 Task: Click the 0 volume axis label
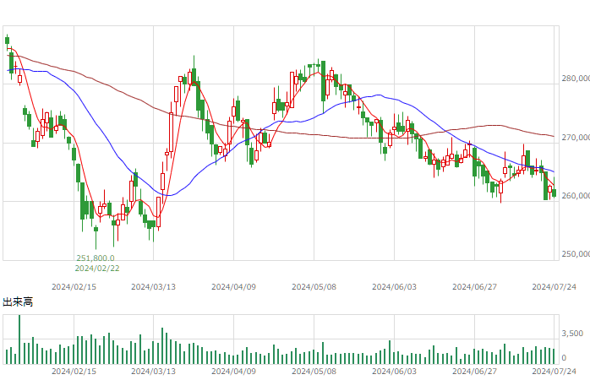click(x=564, y=358)
